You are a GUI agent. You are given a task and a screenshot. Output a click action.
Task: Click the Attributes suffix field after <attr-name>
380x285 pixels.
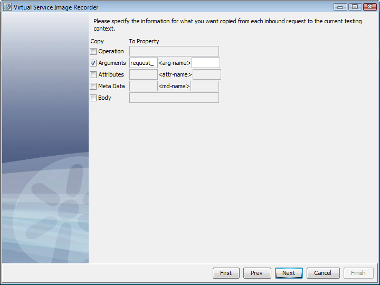click(207, 74)
